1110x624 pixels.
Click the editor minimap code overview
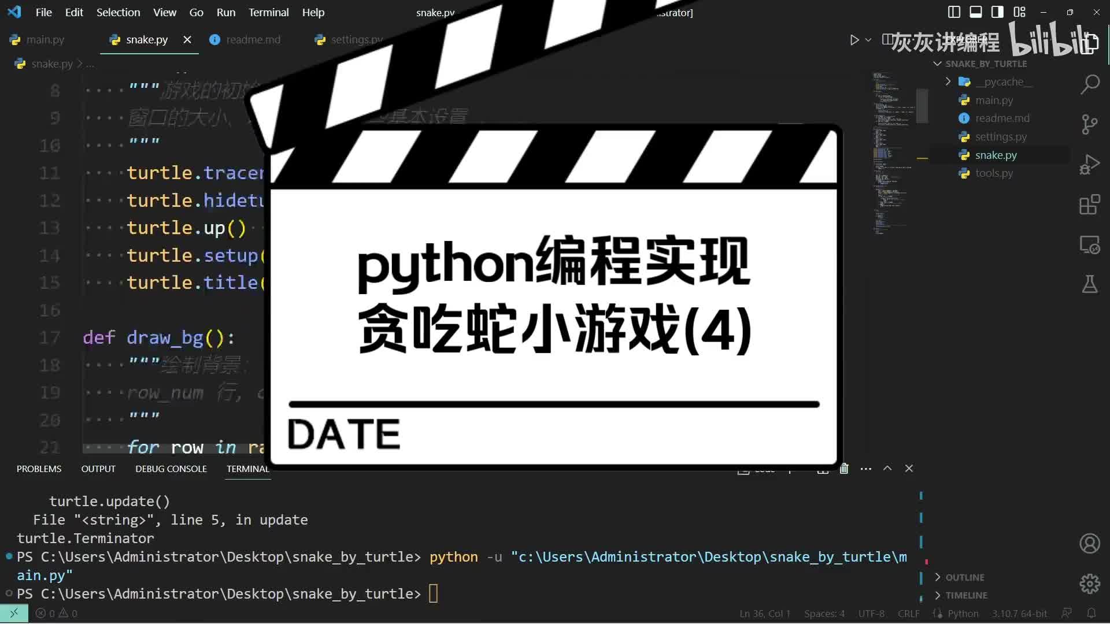pyautogui.click(x=893, y=153)
